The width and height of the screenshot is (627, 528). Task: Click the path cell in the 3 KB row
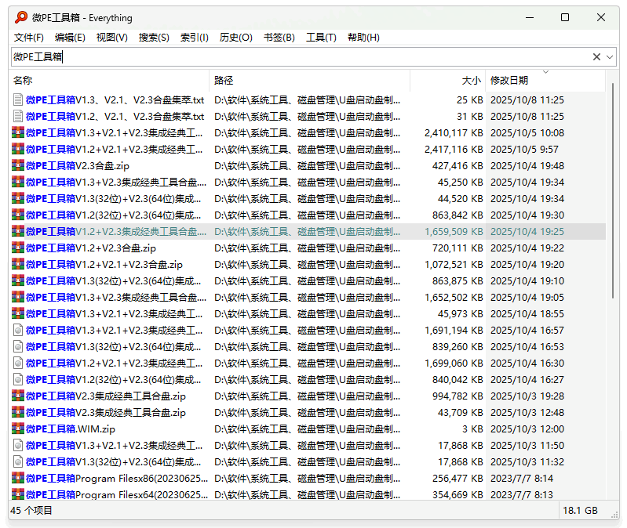[x=307, y=429]
